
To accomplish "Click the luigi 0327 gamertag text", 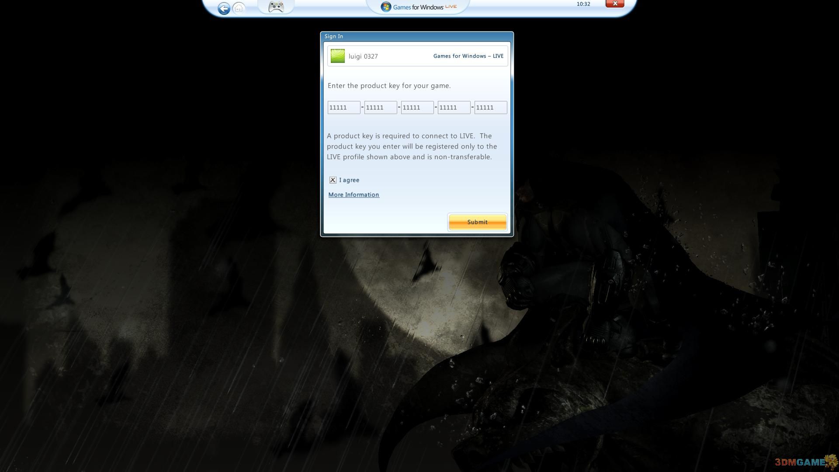I will [363, 56].
